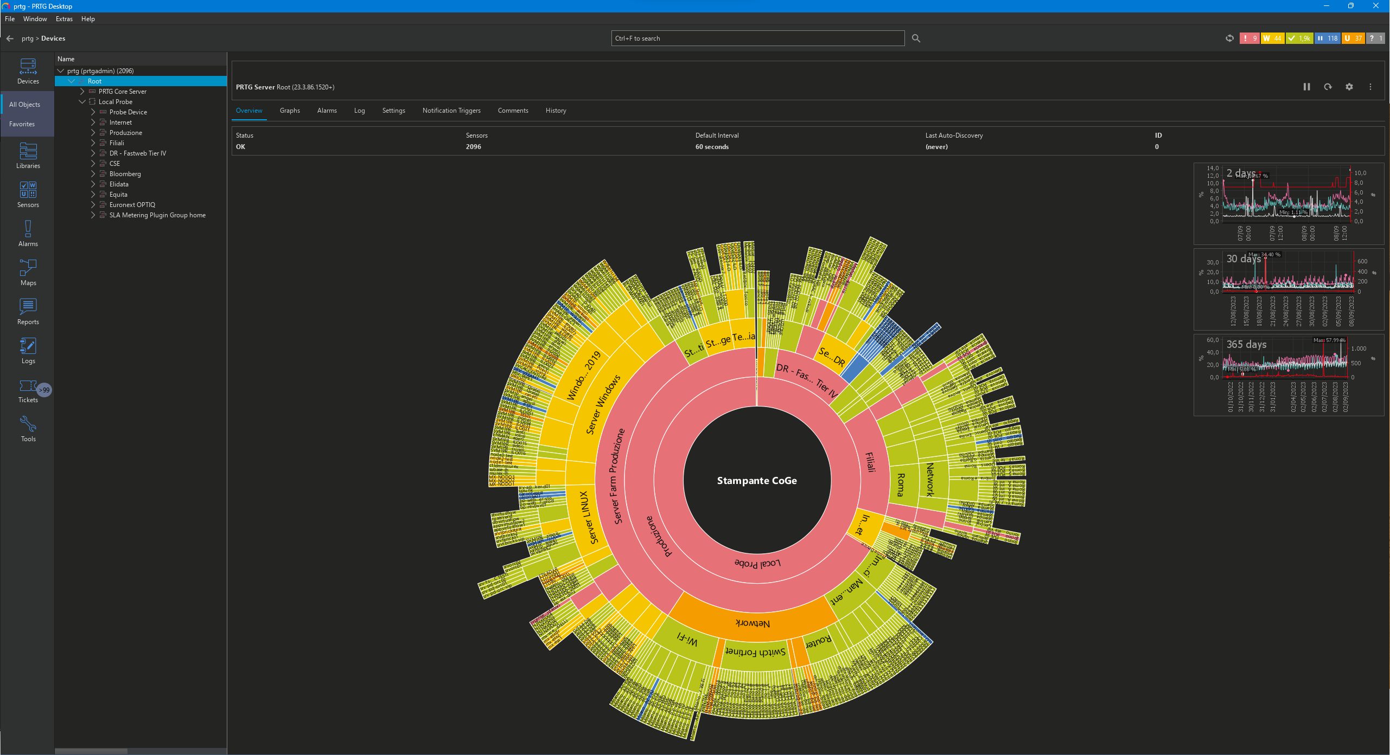Screen dimensions: 1390x755
Task: Open the Alarms sidebar icon
Action: (x=28, y=233)
